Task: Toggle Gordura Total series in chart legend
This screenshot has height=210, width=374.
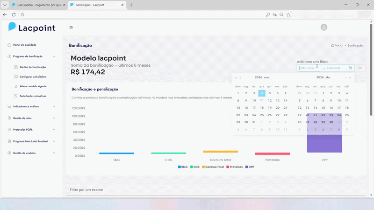Action: click(x=213, y=167)
